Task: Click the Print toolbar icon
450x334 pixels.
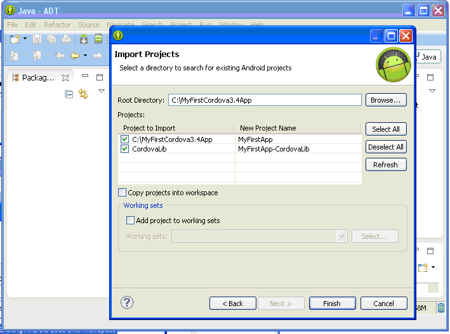Action: tap(66, 39)
